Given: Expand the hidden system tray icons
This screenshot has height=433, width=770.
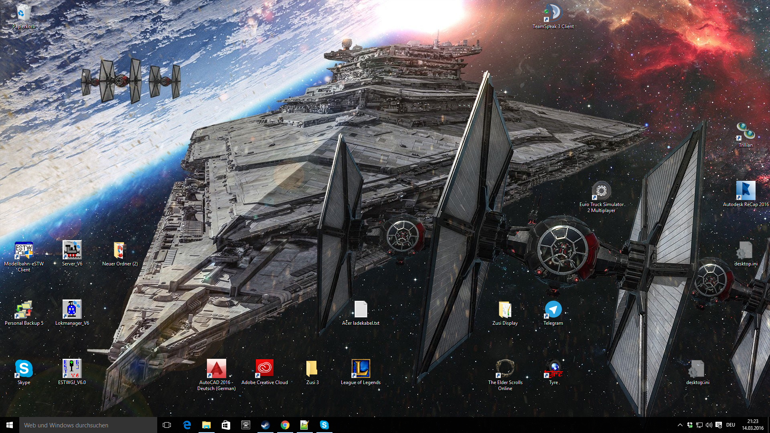Looking at the screenshot, I should pos(680,425).
